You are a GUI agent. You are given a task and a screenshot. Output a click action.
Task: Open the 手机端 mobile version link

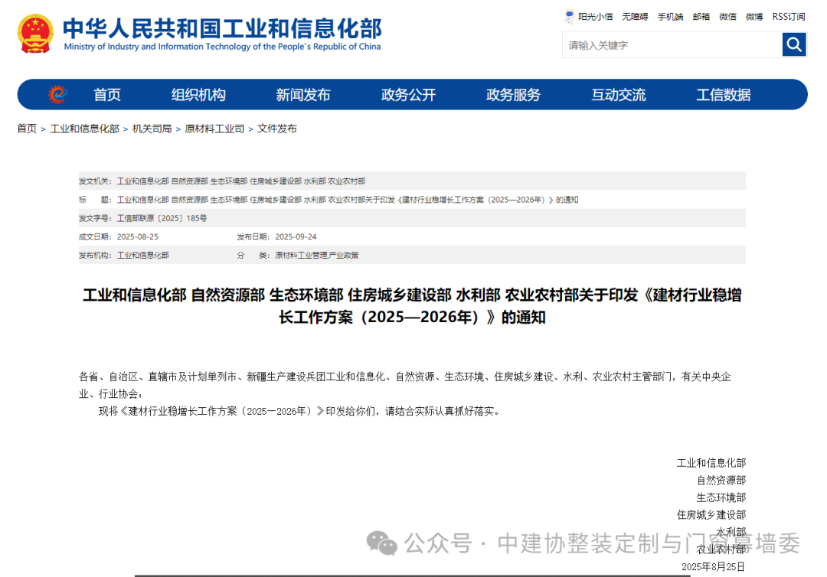tap(670, 17)
